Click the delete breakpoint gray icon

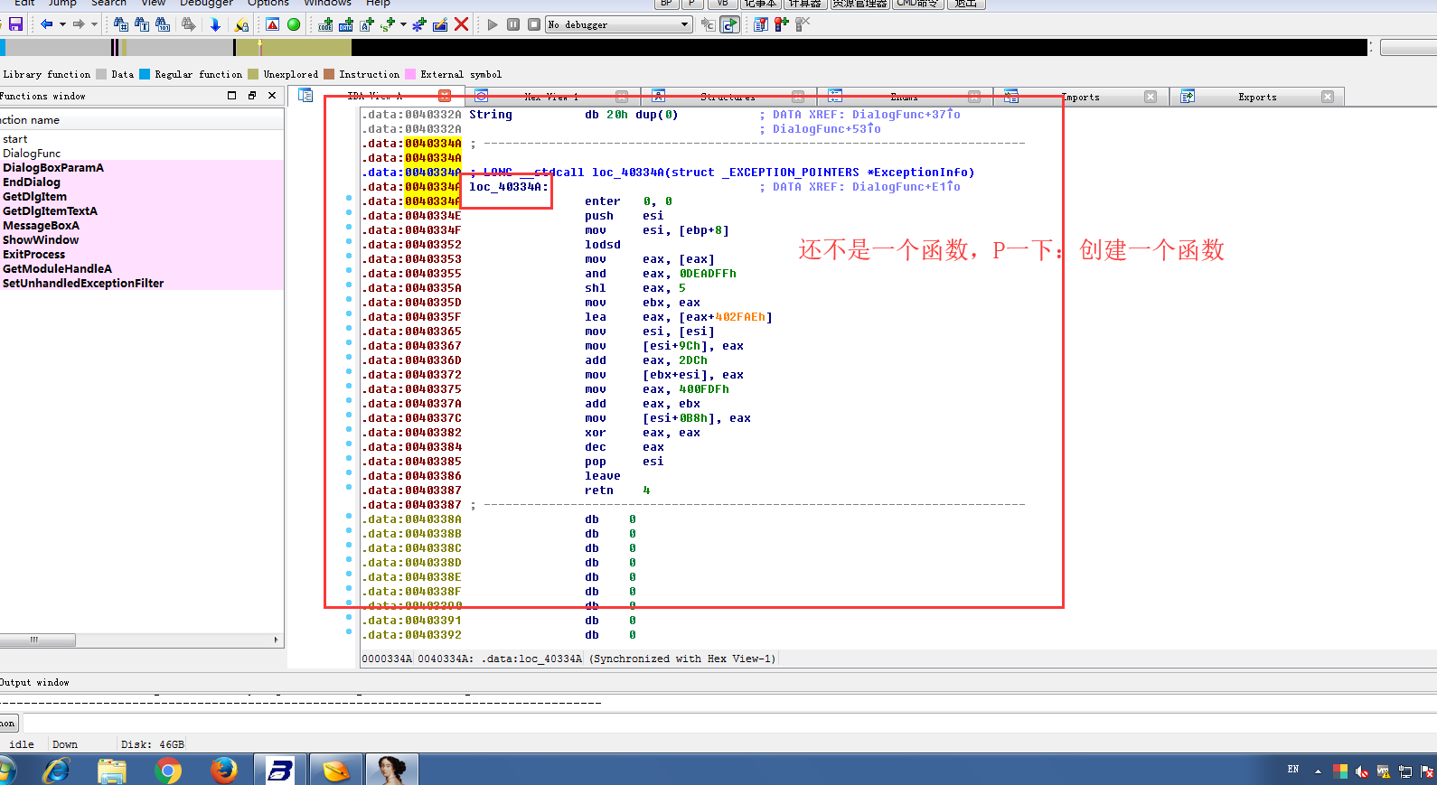pyautogui.click(x=803, y=24)
